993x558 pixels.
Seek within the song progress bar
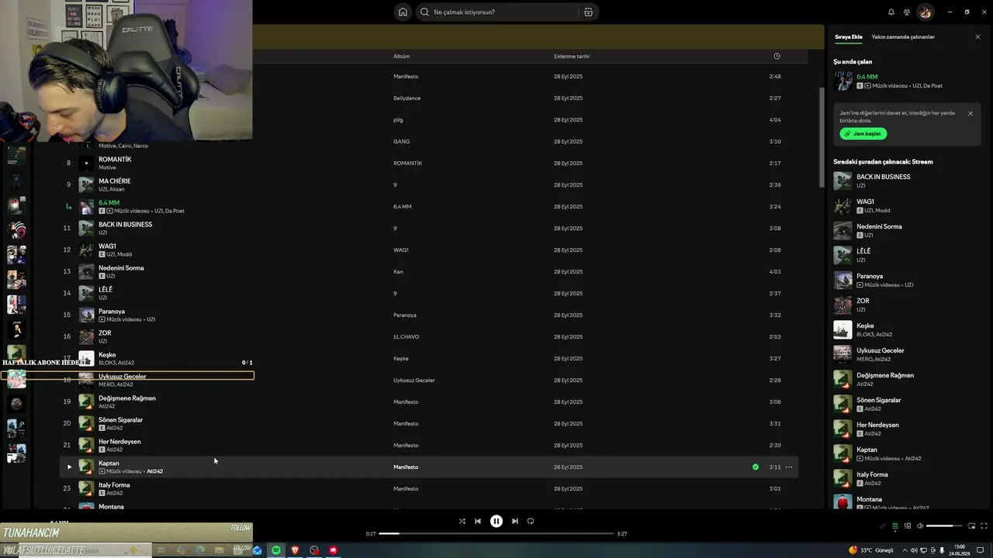click(x=496, y=533)
